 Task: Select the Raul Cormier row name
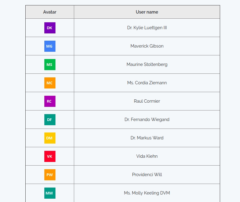point(147,101)
